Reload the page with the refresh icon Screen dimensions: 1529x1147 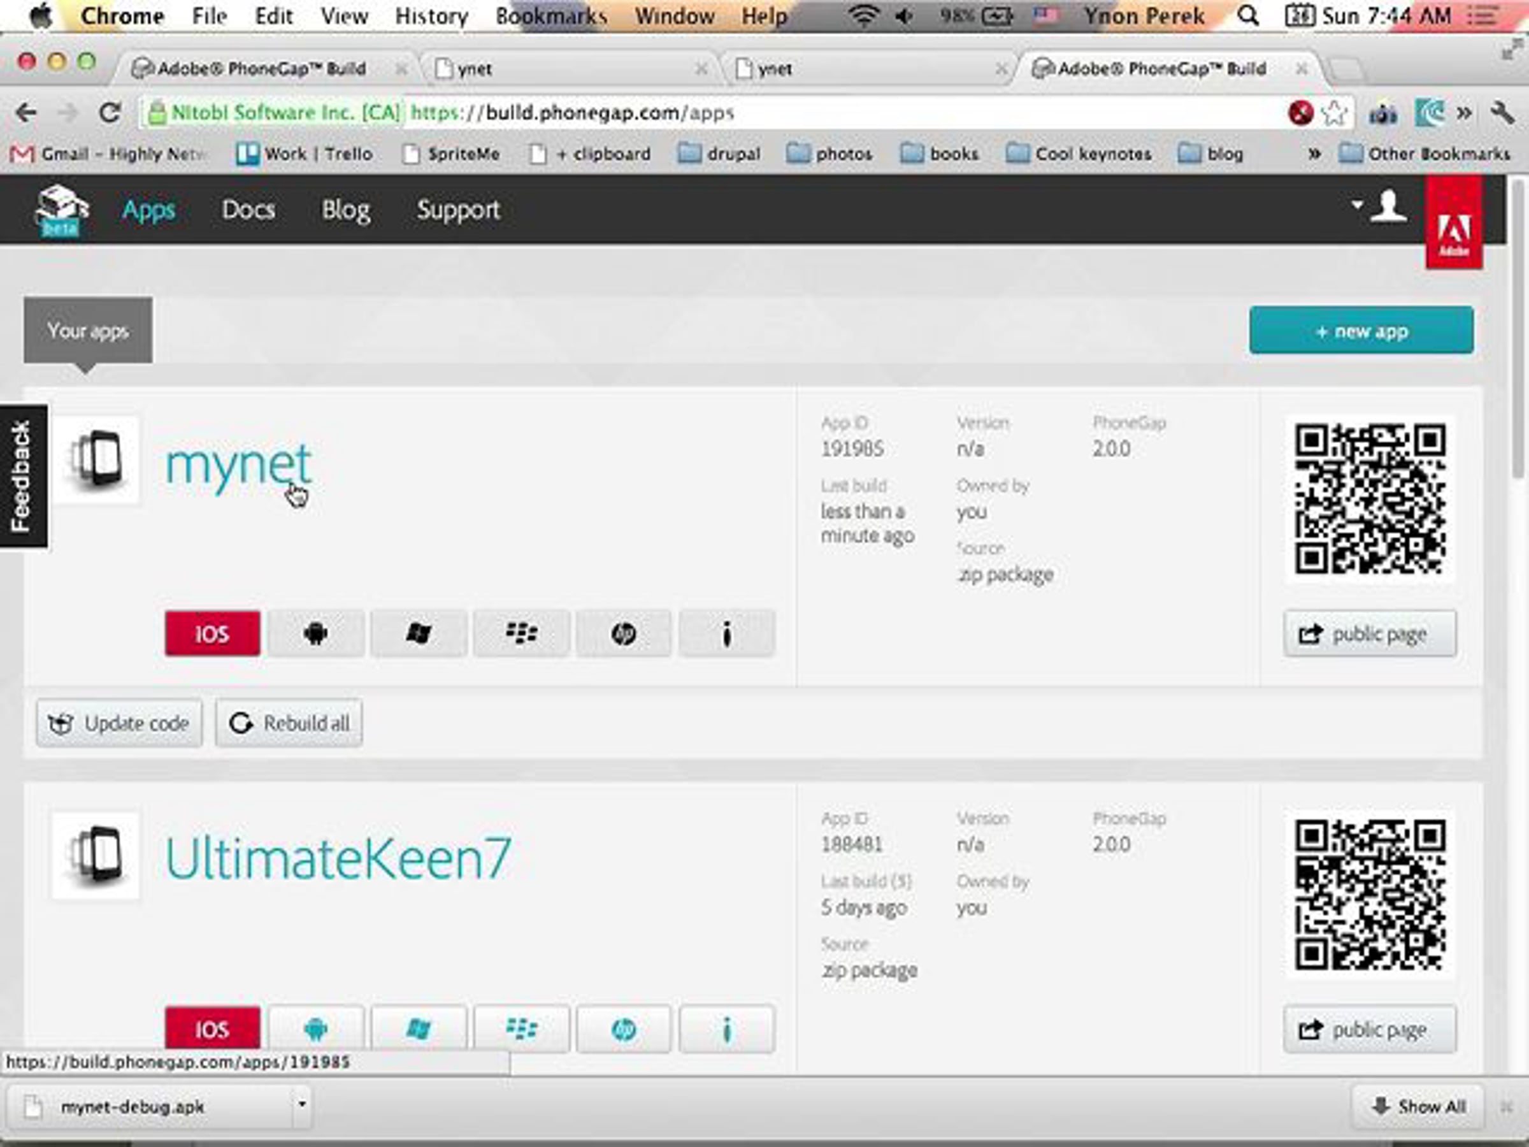[x=109, y=112]
